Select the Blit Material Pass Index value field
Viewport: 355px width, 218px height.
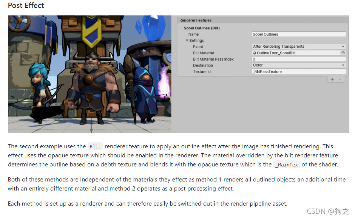click(x=298, y=59)
